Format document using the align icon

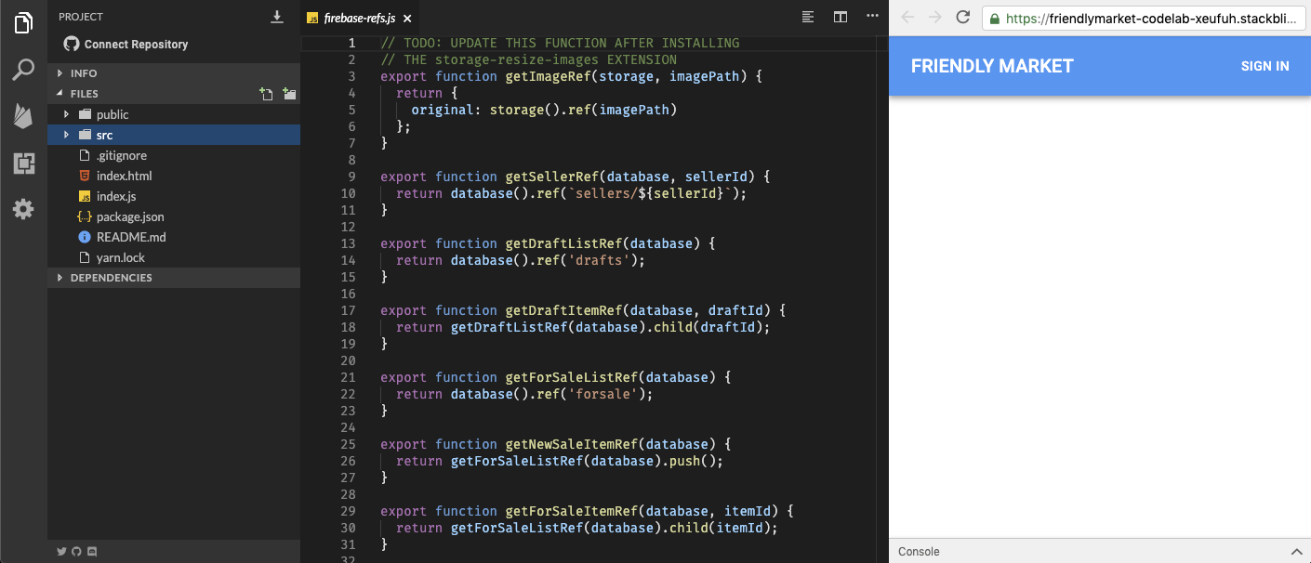point(808,17)
